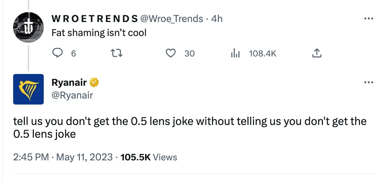375x183 pixels.
Task: Open view analytics bar-chart icon
Action: [x=235, y=54]
